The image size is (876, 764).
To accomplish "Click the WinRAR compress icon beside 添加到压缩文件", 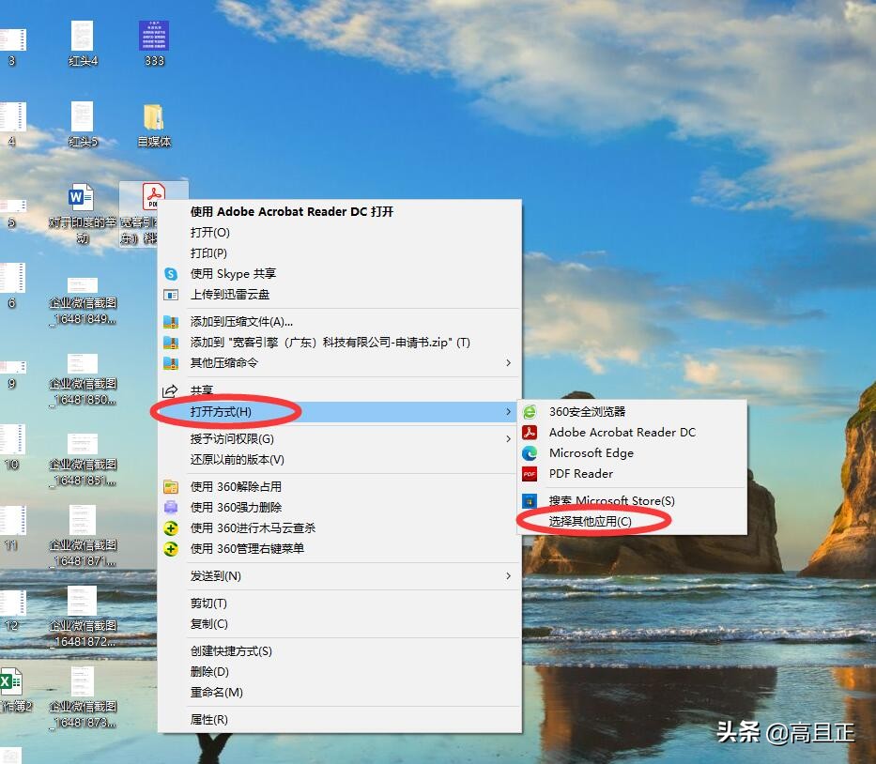I will pos(172,321).
